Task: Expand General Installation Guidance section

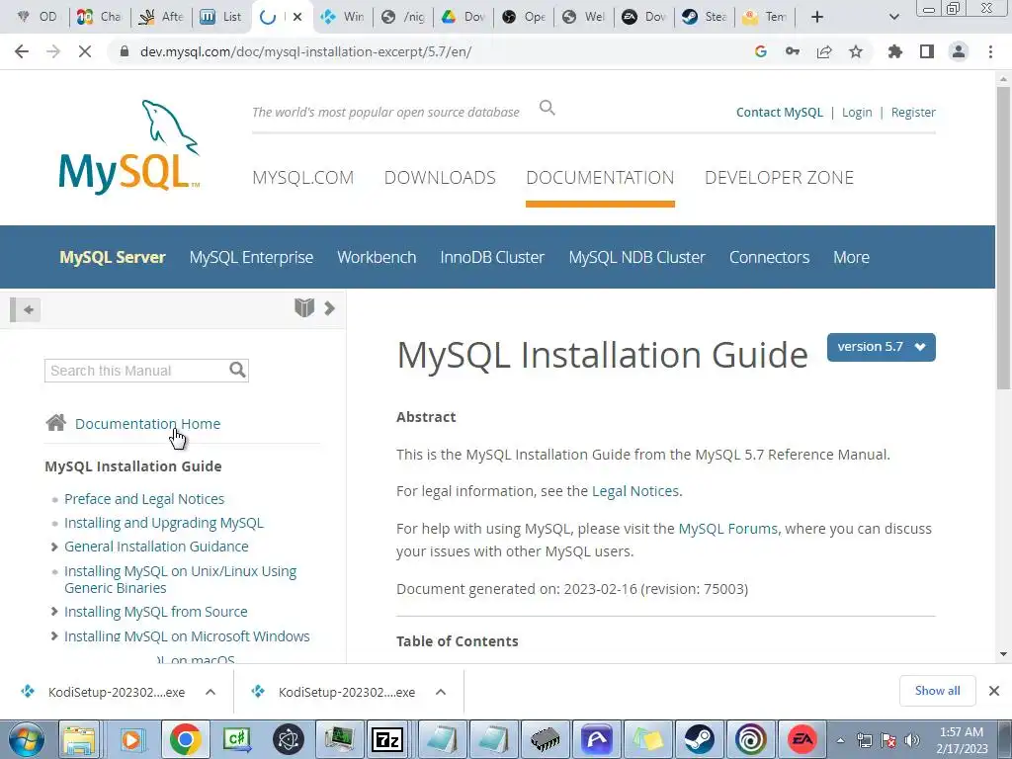Action: [54, 547]
